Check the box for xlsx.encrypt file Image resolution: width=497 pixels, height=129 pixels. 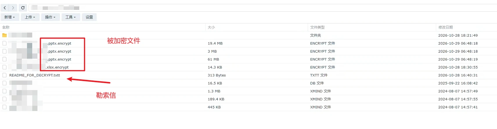coord(4,67)
